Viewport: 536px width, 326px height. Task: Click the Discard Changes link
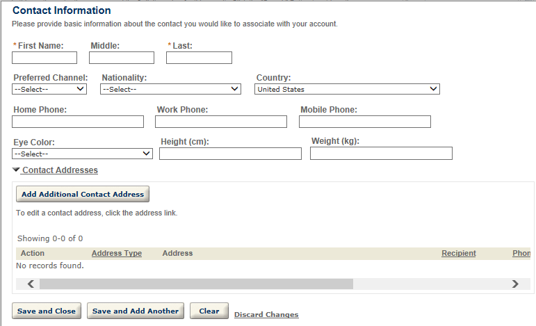266,315
